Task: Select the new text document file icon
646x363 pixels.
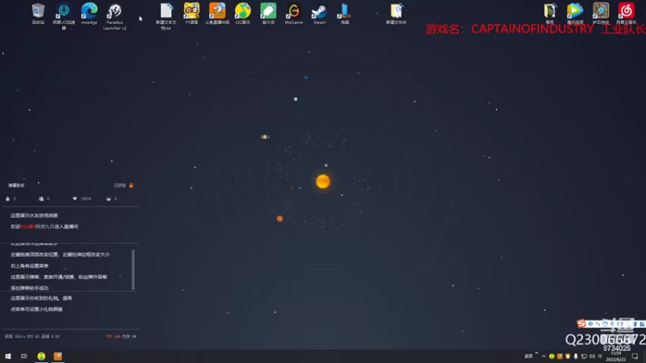Action: 166,15
